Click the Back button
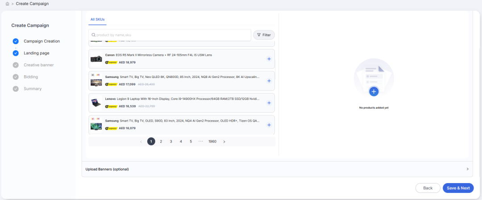Viewport: 482px width, 200px height. pyautogui.click(x=428, y=188)
